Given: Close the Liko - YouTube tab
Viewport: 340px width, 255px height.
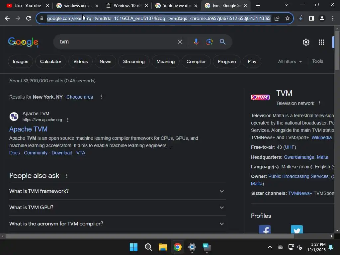Looking at the screenshot, I should tap(47, 6).
